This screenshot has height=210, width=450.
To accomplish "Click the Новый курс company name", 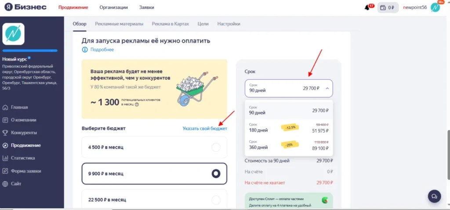I will click(x=15, y=59).
